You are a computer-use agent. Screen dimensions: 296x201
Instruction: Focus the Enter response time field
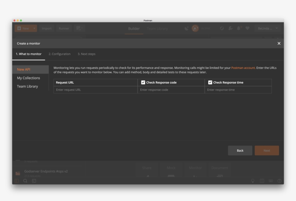238,90
